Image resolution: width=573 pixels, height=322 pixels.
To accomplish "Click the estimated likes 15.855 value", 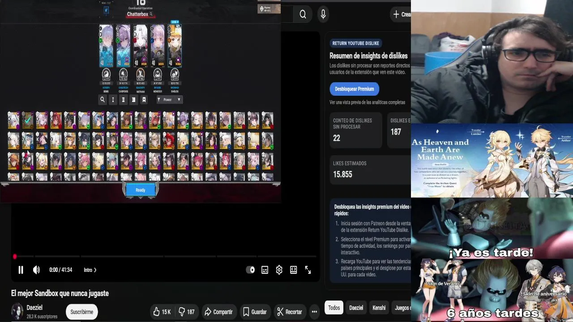I will 342,174.
